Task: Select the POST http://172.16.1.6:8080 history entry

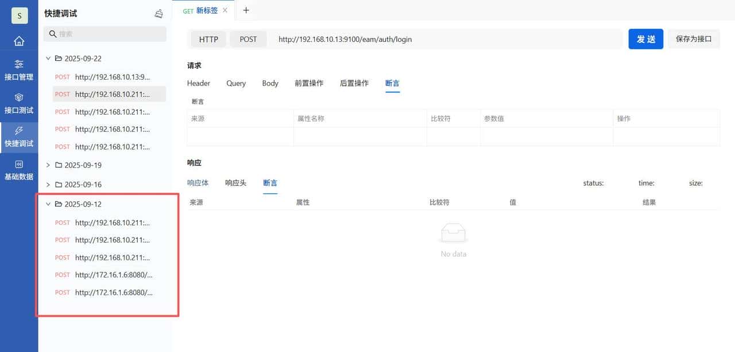Action: (x=113, y=275)
